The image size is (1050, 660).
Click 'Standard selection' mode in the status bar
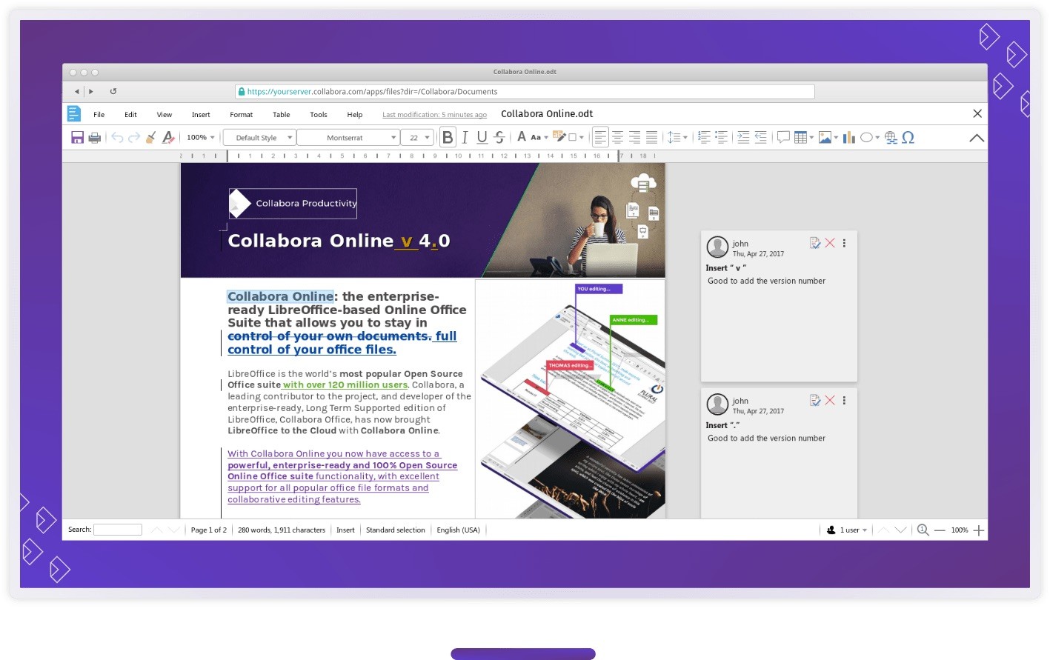point(396,530)
